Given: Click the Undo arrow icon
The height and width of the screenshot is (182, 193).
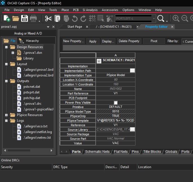Looking at the screenshot, I should coord(75,19).
